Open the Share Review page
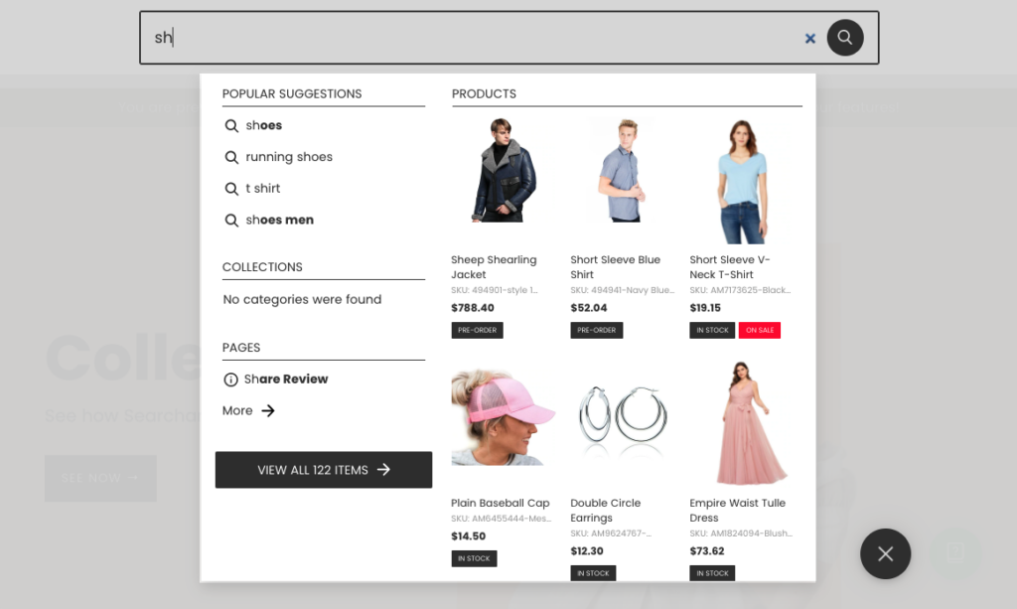 [285, 379]
